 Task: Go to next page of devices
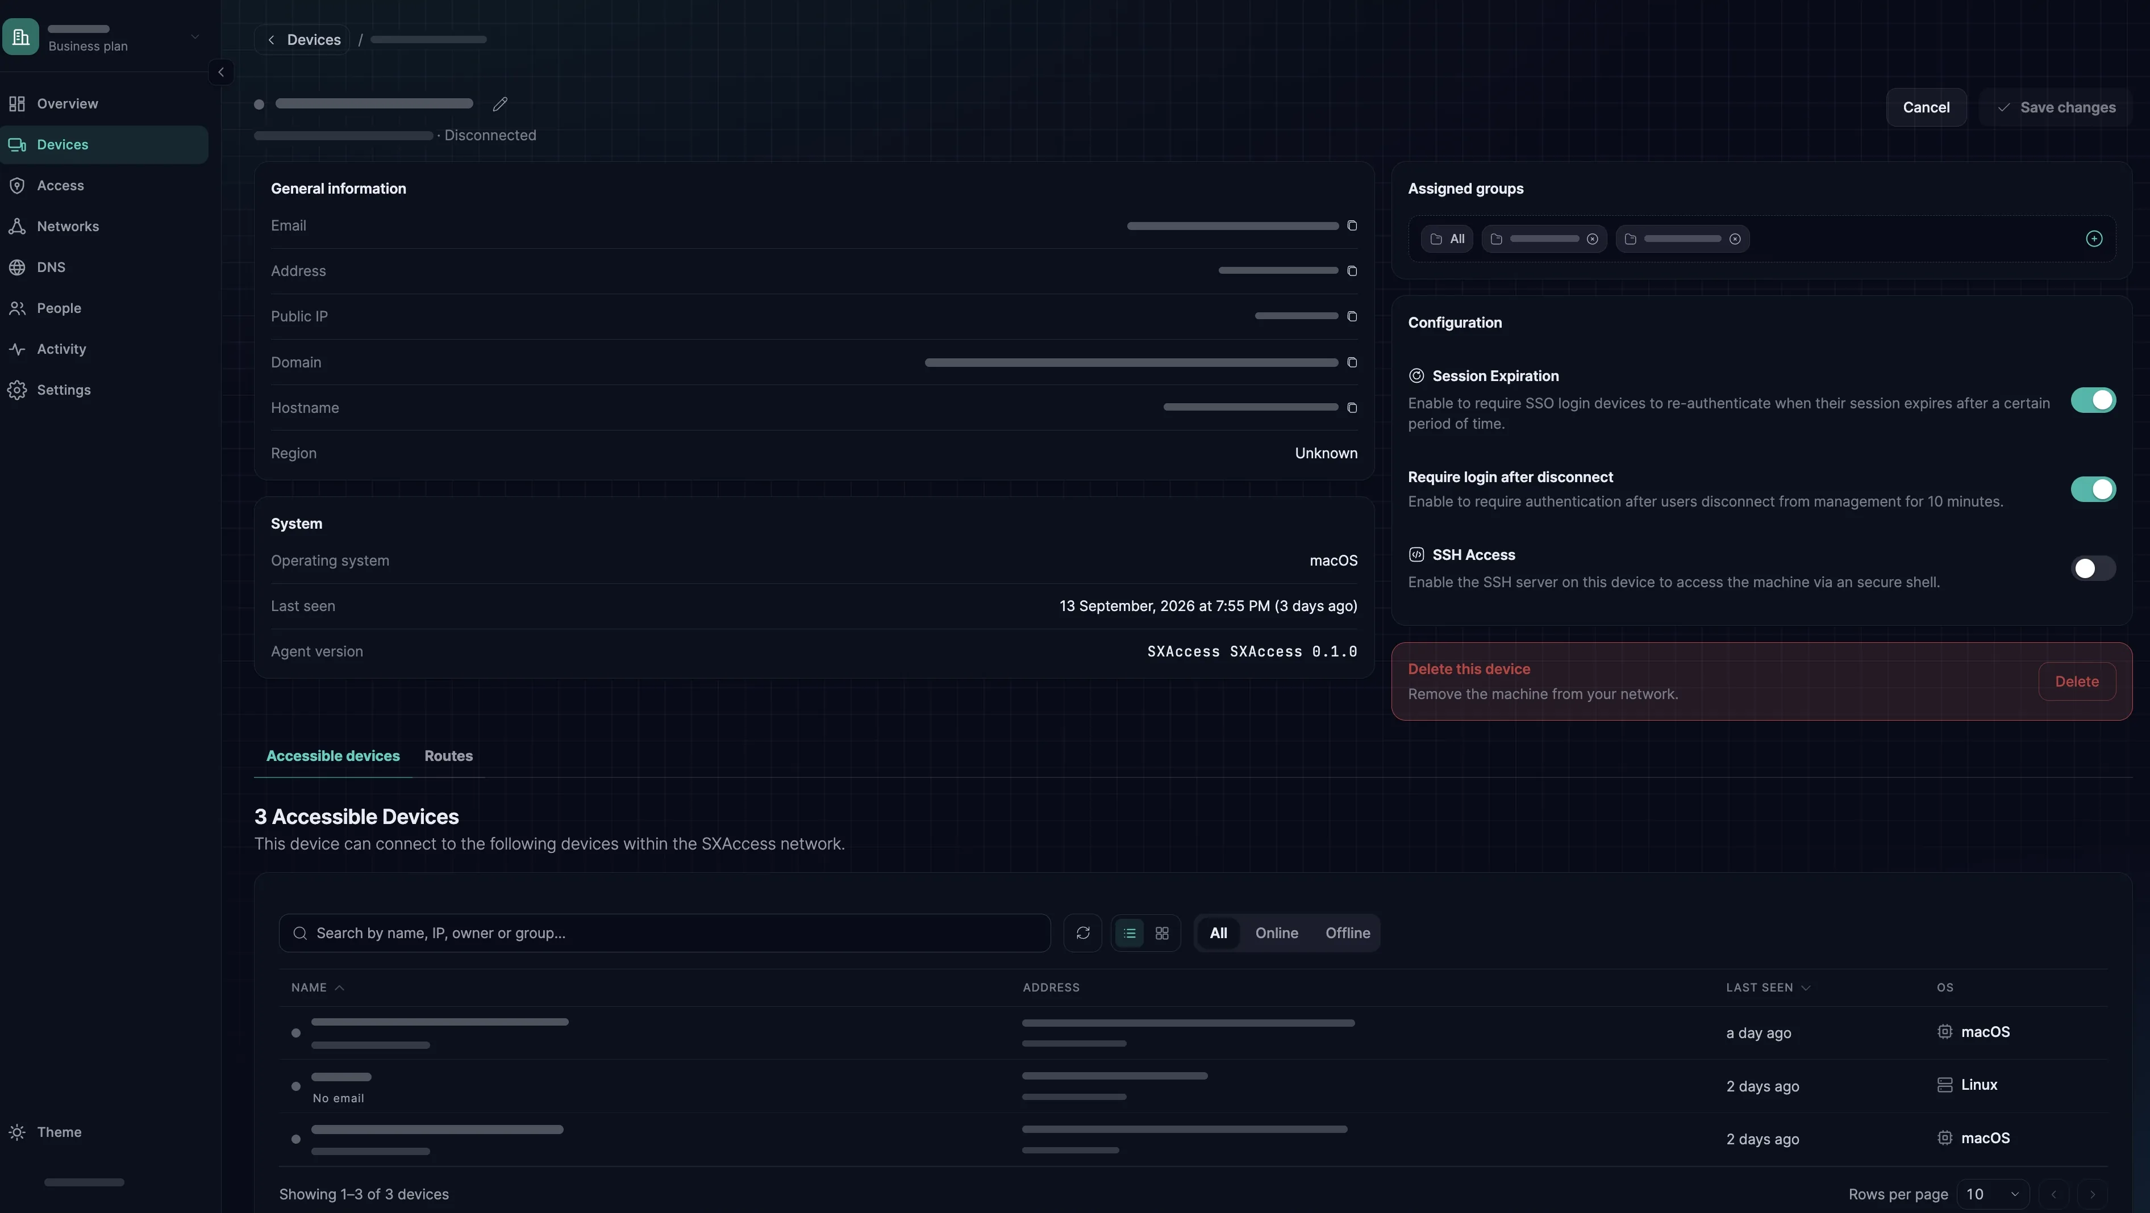(x=2093, y=1194)
